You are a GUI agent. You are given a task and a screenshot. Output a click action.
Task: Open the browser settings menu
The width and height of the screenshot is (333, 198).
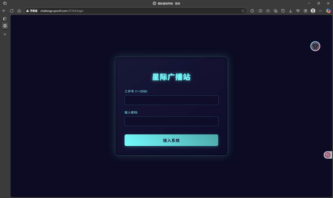point(320,11)
